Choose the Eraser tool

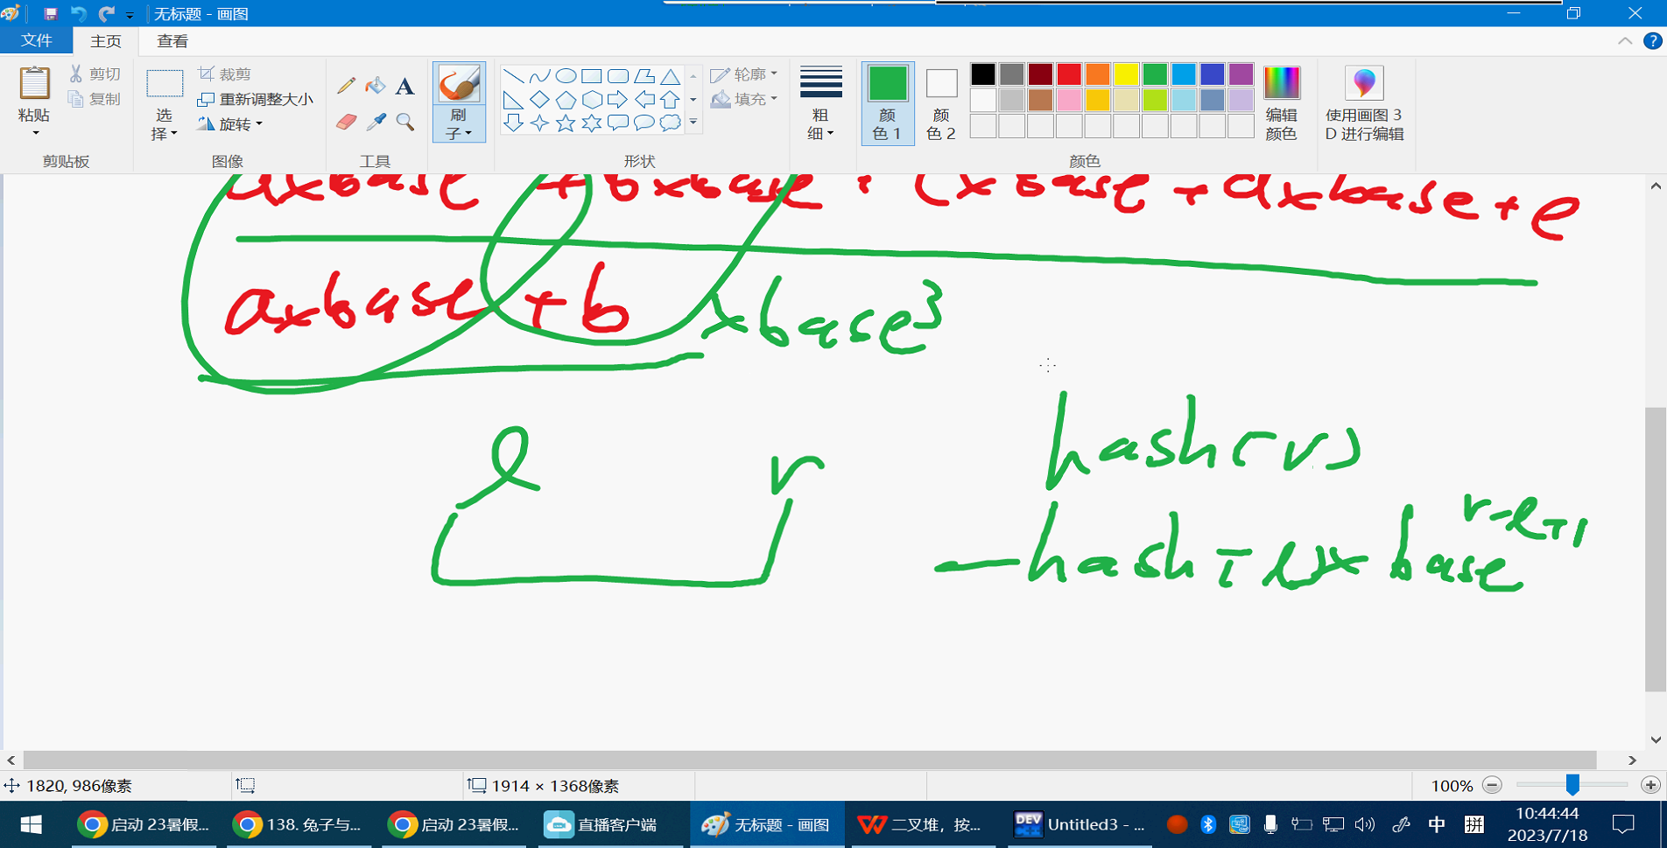click(347, 122)
